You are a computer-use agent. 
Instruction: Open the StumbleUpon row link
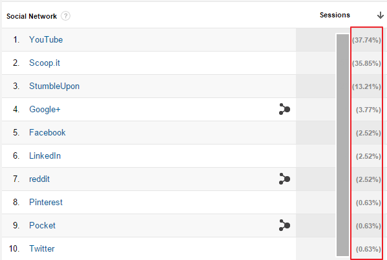(x=54, y=86)
